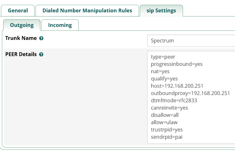235x152 pixels.
Task: Open the General tab
Action: click(18, 11)
